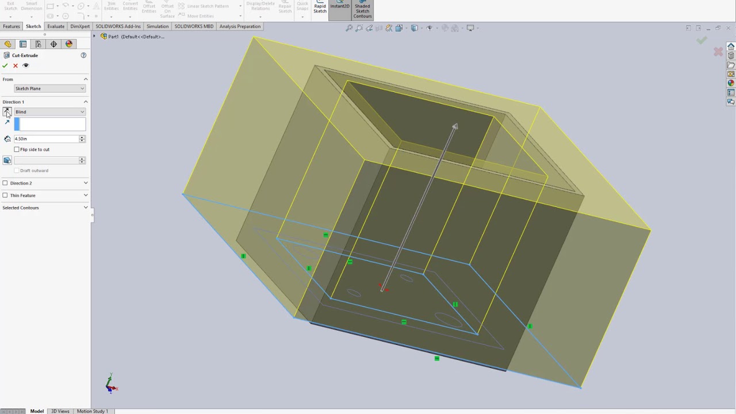The width and height of the screenshot is (736, 414).
Task: Open Cut-Extrude help question mark
Action: 83,55
